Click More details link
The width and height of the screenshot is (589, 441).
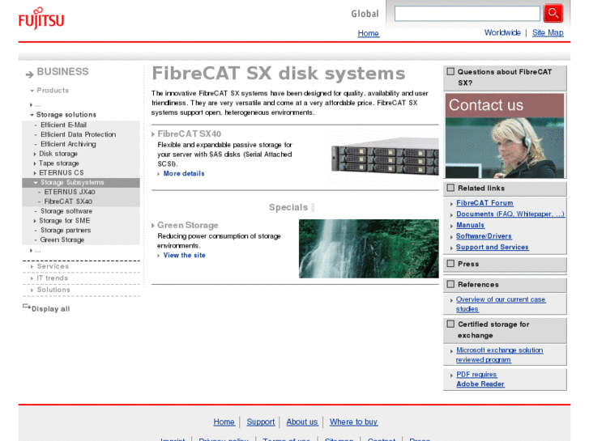(184, 174)
